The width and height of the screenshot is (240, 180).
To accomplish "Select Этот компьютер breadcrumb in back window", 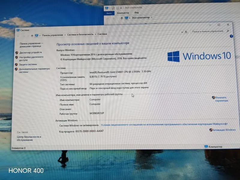I will 141,18.
